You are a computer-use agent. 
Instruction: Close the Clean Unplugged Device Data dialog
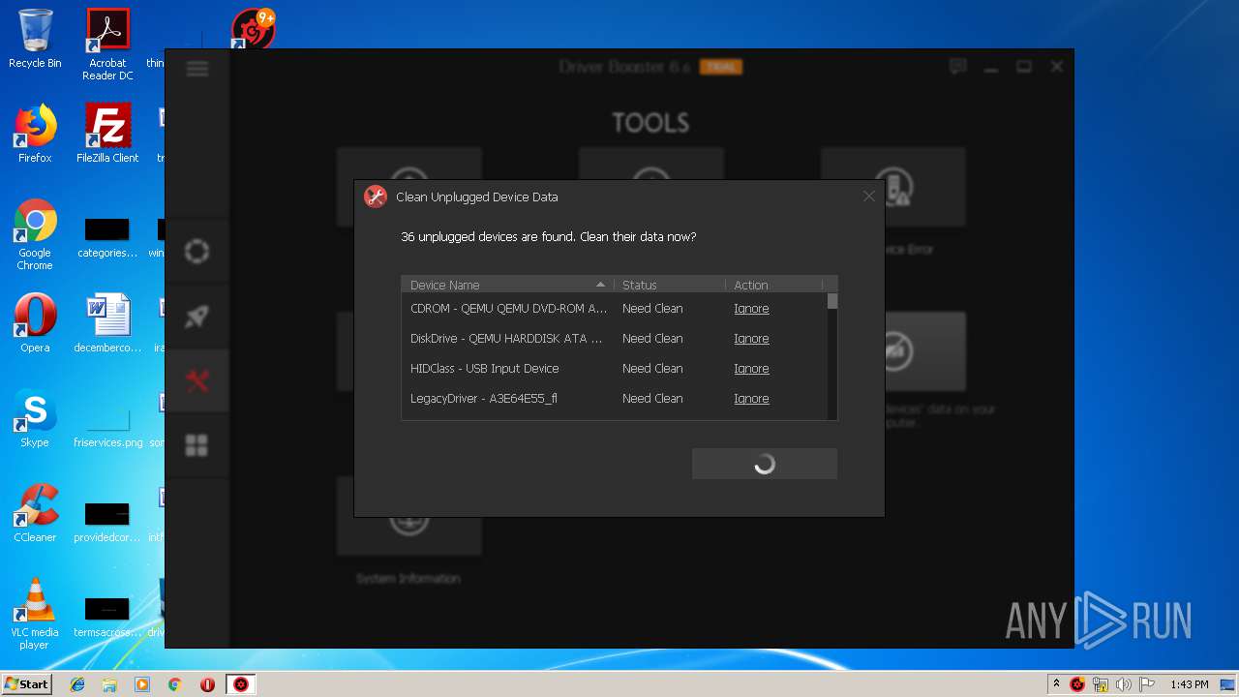click(x=868, y=196)
